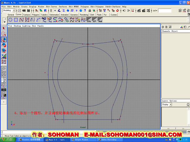
Task: Open the Object menu in Channel Box
Action: point(175,31)
